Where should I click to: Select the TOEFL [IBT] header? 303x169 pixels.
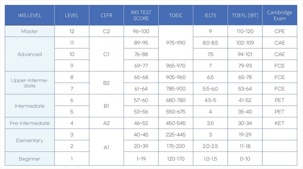(x=245, y=15)
